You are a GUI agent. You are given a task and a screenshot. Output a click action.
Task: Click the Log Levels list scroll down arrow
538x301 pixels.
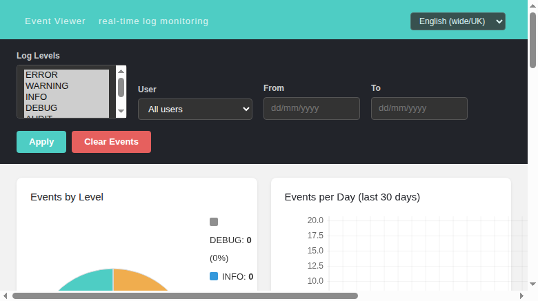[x=121, y=111]
